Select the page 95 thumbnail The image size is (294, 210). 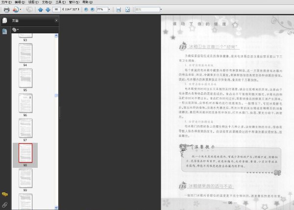tap(25, 78)
